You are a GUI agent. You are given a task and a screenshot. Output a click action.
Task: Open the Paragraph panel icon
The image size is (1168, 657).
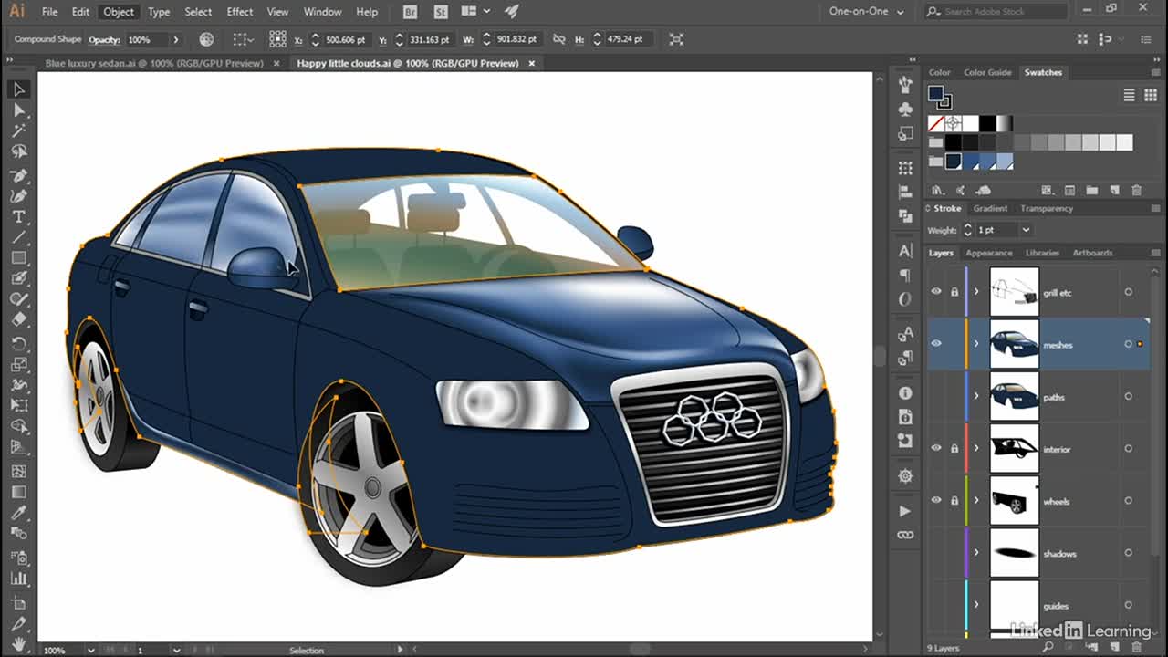(905, 275)
